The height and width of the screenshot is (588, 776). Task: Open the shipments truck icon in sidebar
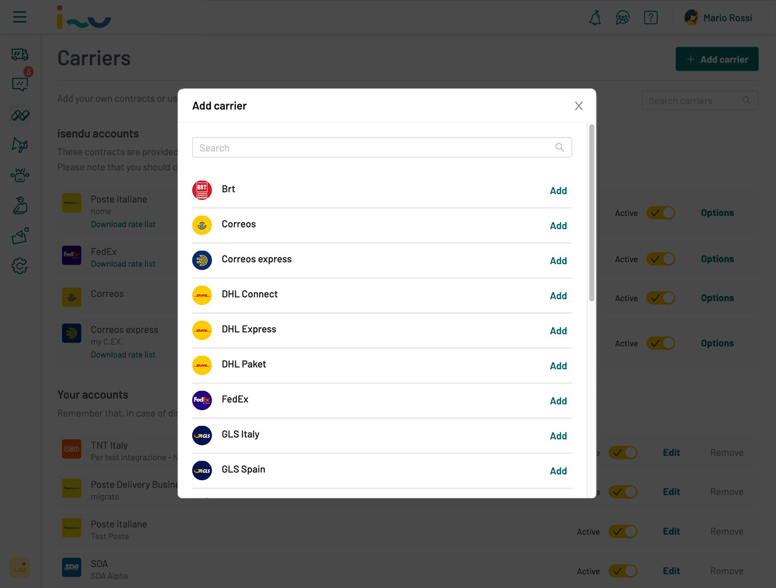tap(20, 55)
